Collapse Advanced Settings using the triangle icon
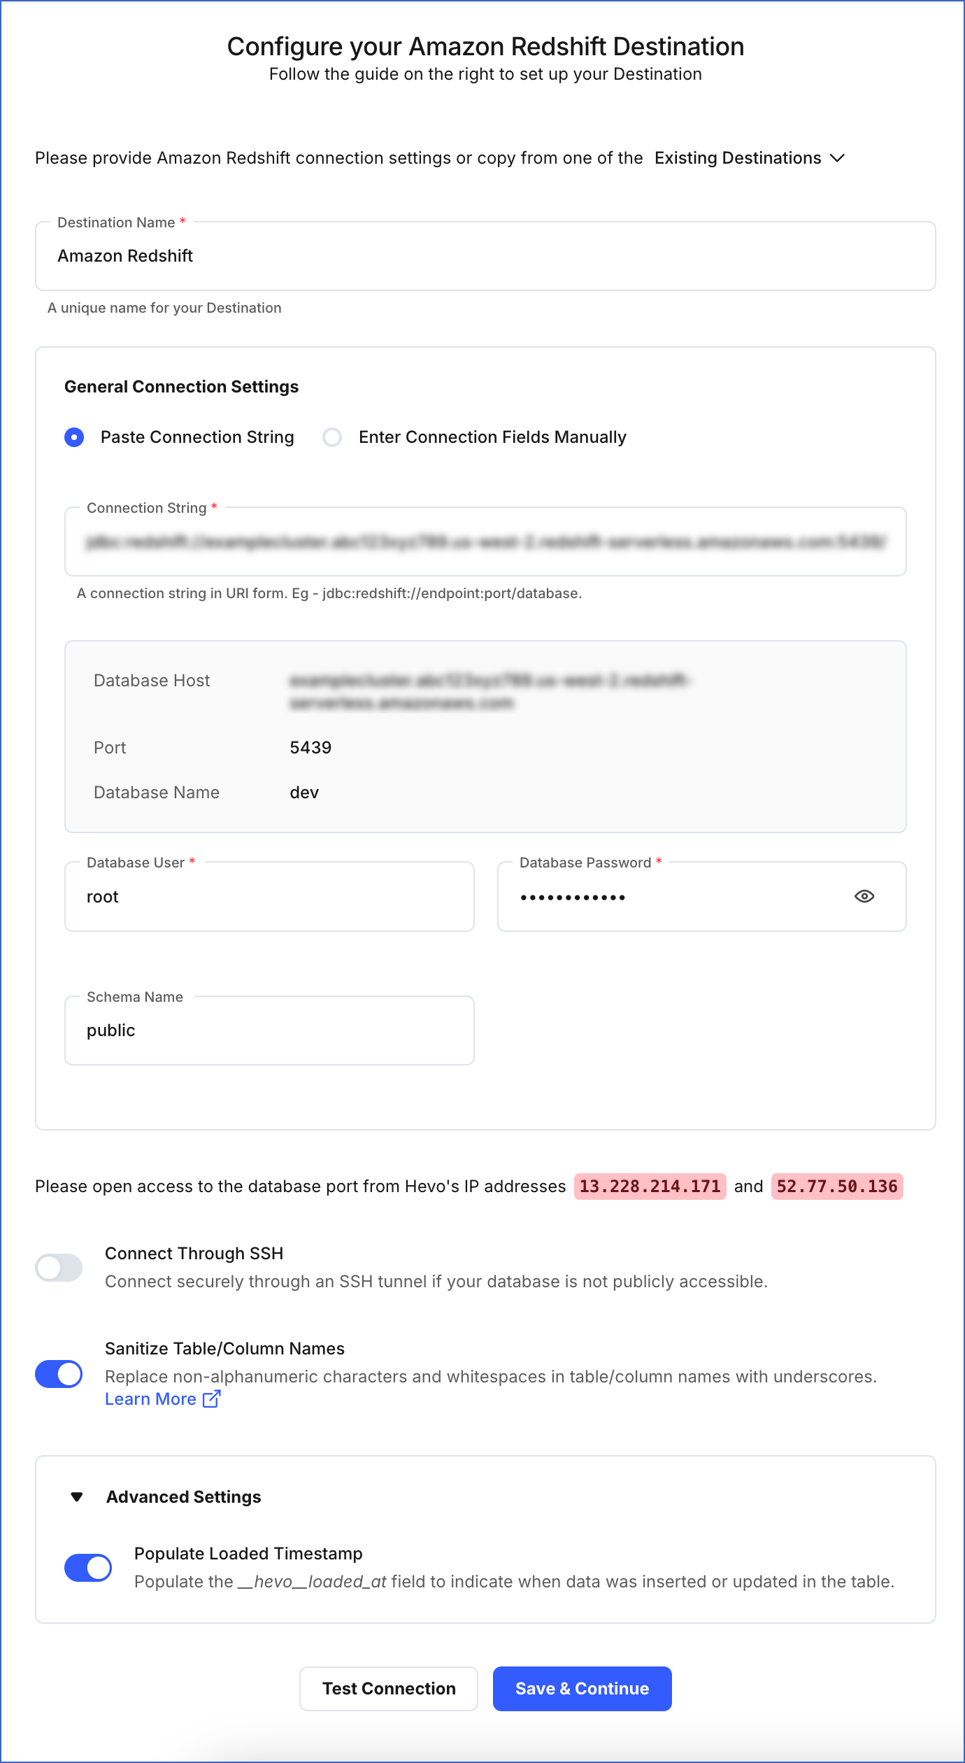Viewport: 965px width, 1763px height. pyautogui.click(x=77, y=1496)
